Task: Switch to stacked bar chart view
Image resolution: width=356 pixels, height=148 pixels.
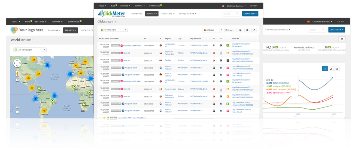Action: [x=337, y=69]
